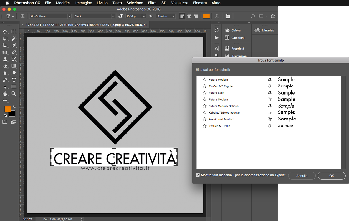
Task: Select the Brush tool
Action: click(14, 52)
